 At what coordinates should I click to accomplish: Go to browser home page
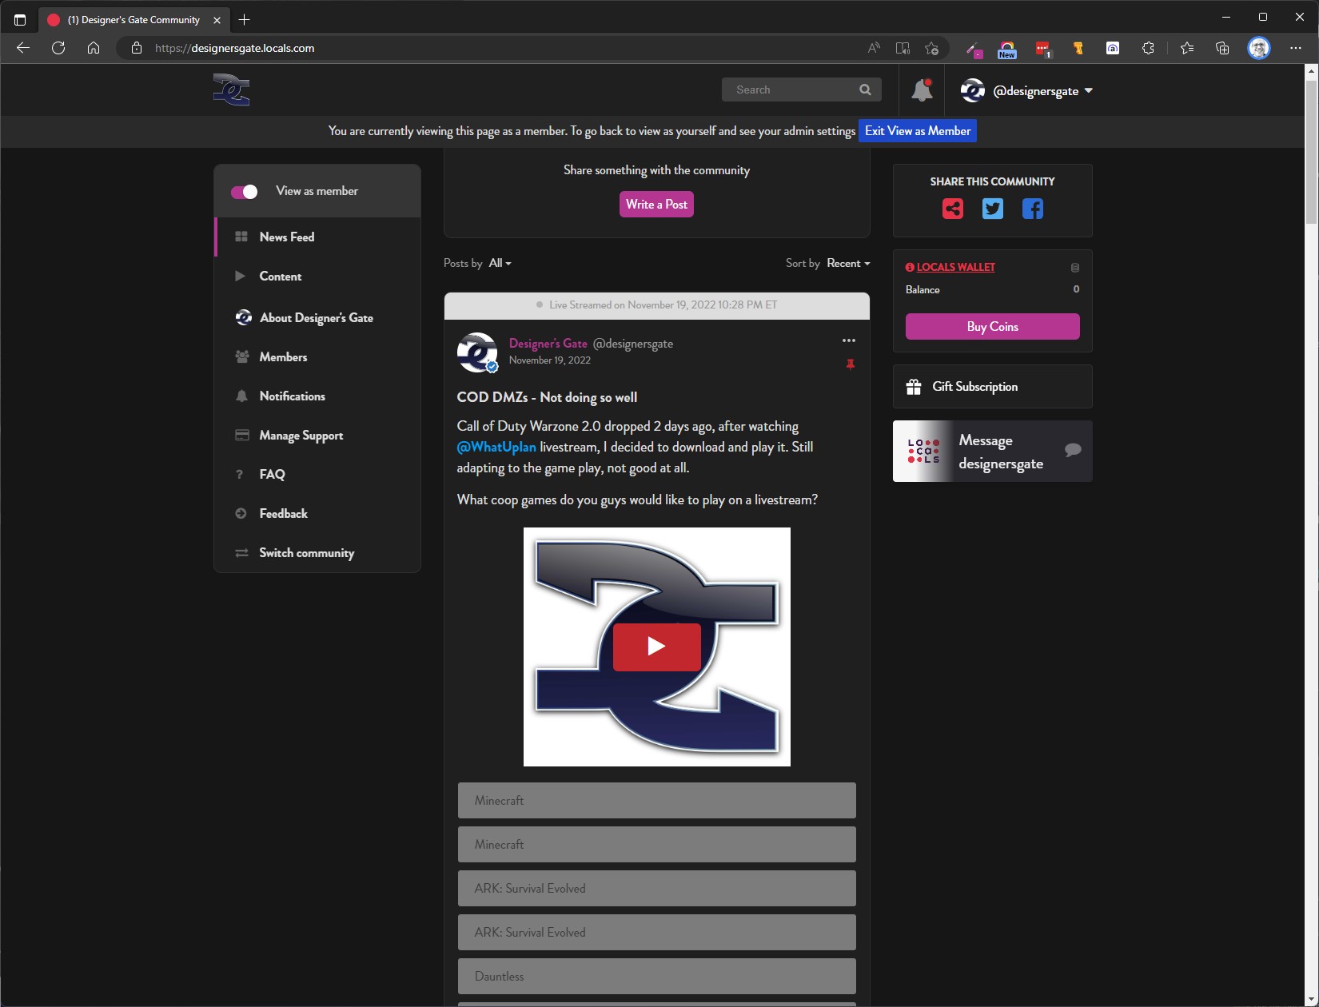point(94,48)
